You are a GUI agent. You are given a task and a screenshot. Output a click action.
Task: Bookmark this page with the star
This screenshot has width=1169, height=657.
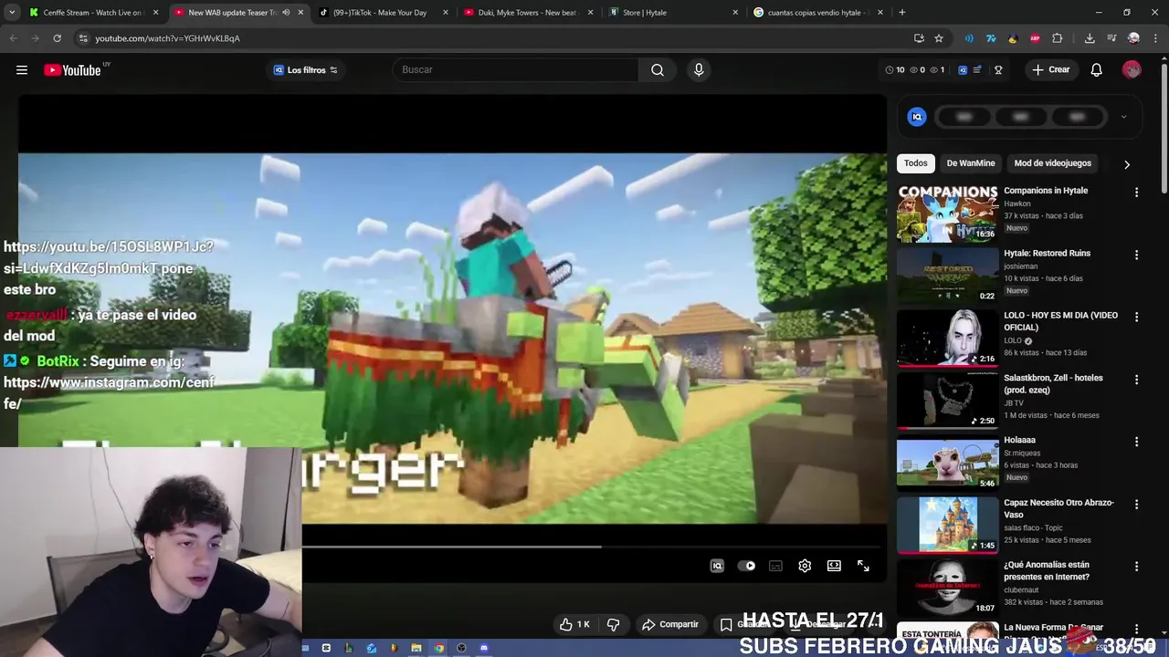939,38
